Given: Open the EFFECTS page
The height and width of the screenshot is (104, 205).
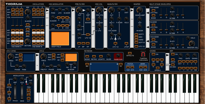Looking at the screenshot, I should 130,53.
